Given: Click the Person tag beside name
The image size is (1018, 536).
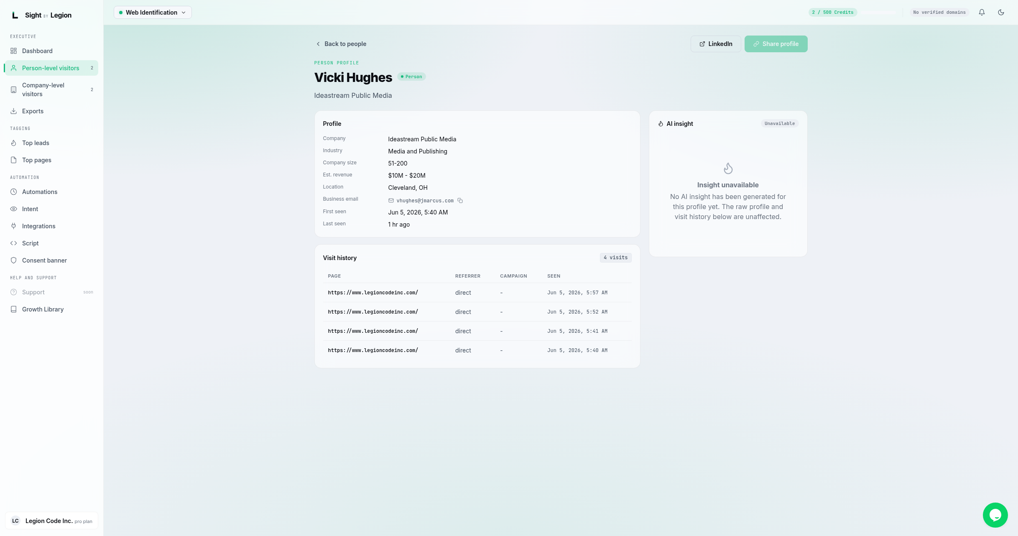Looking at the screenshot, I should pos(411,77).
